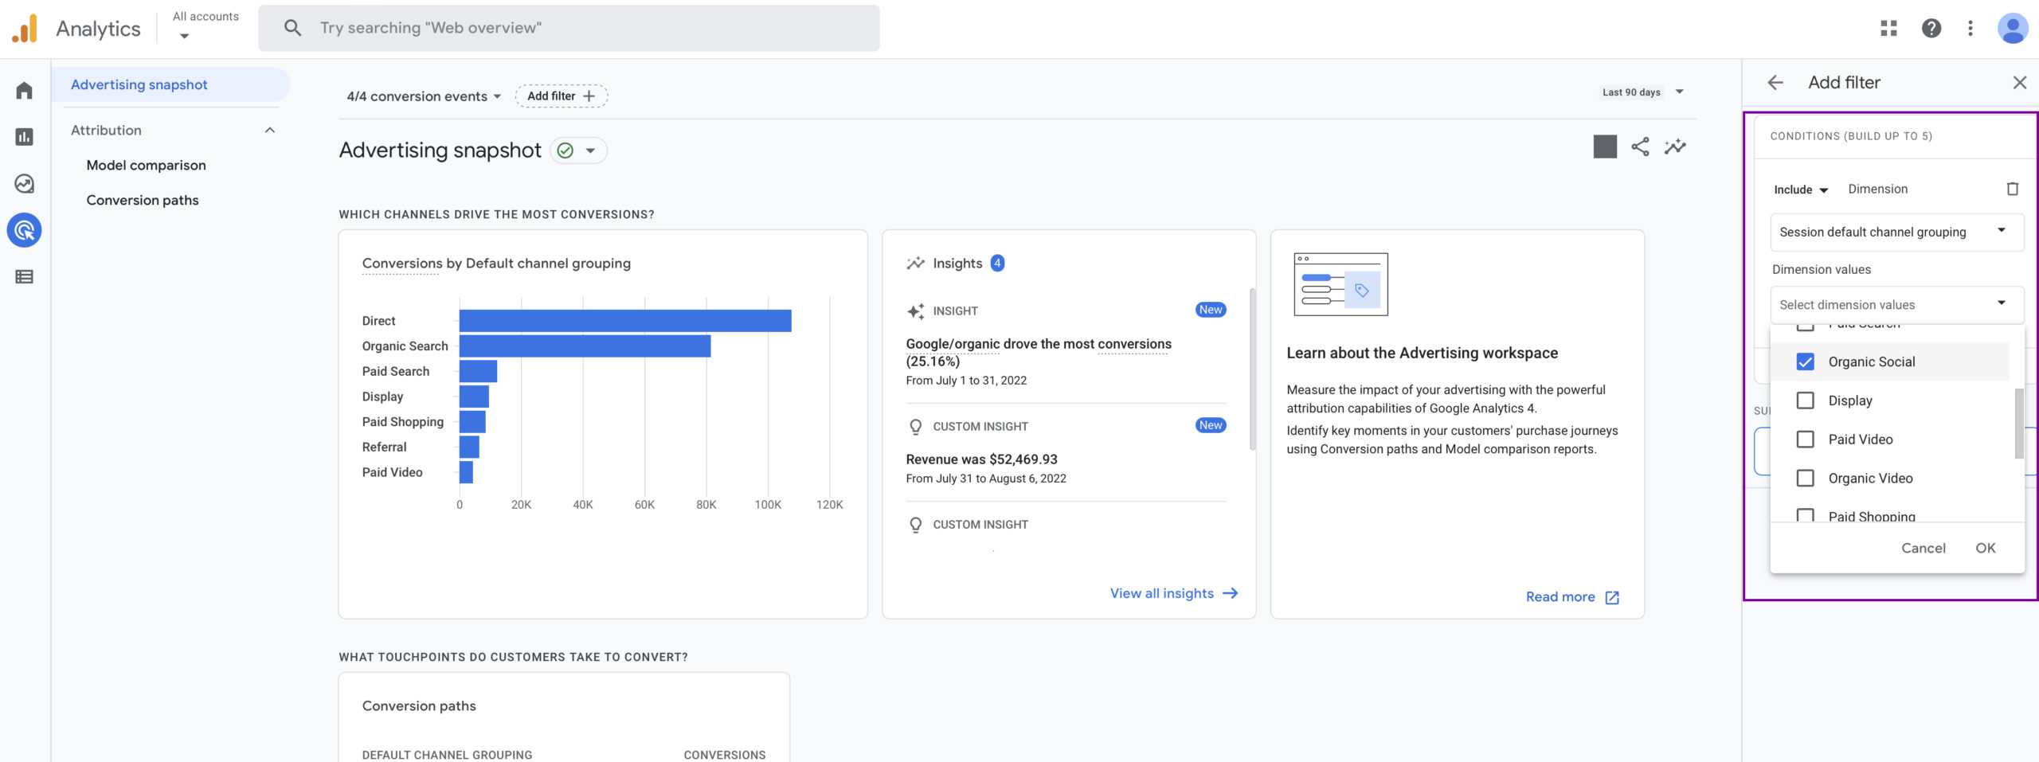Open the Reports section icon
The width and height of the screenshot is (2039, 762).
(24, 137)
